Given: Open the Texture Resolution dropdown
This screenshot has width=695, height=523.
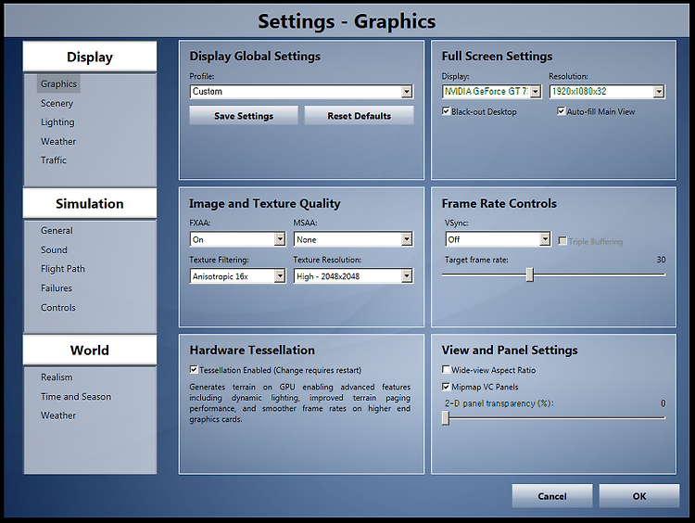Looking at the screenshot, I should click(x=353, y=276).
